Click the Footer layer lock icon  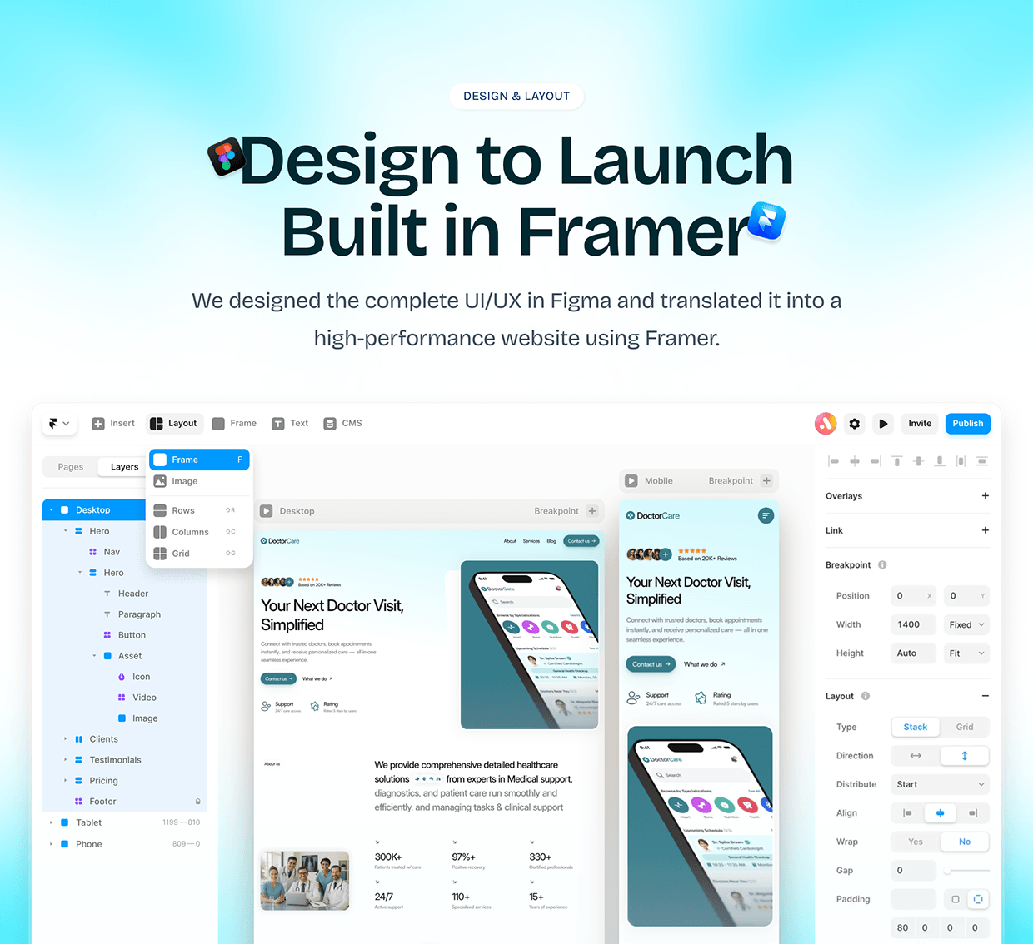point(197,802)
